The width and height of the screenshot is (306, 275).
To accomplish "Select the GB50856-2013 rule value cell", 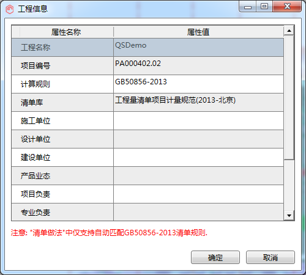I will (x=198, y=84).
